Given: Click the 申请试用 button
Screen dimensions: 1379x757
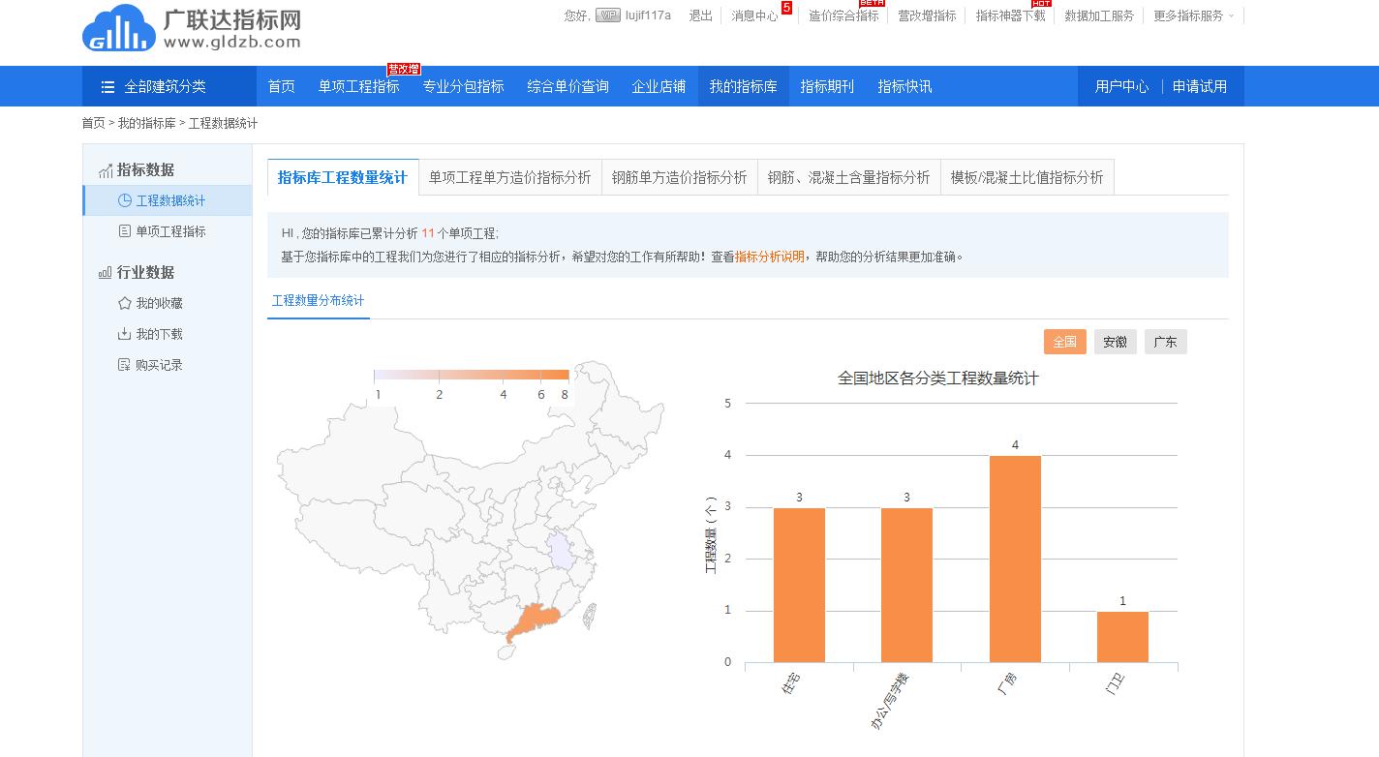Looking at the screenshot, I should click(1199, 86).
